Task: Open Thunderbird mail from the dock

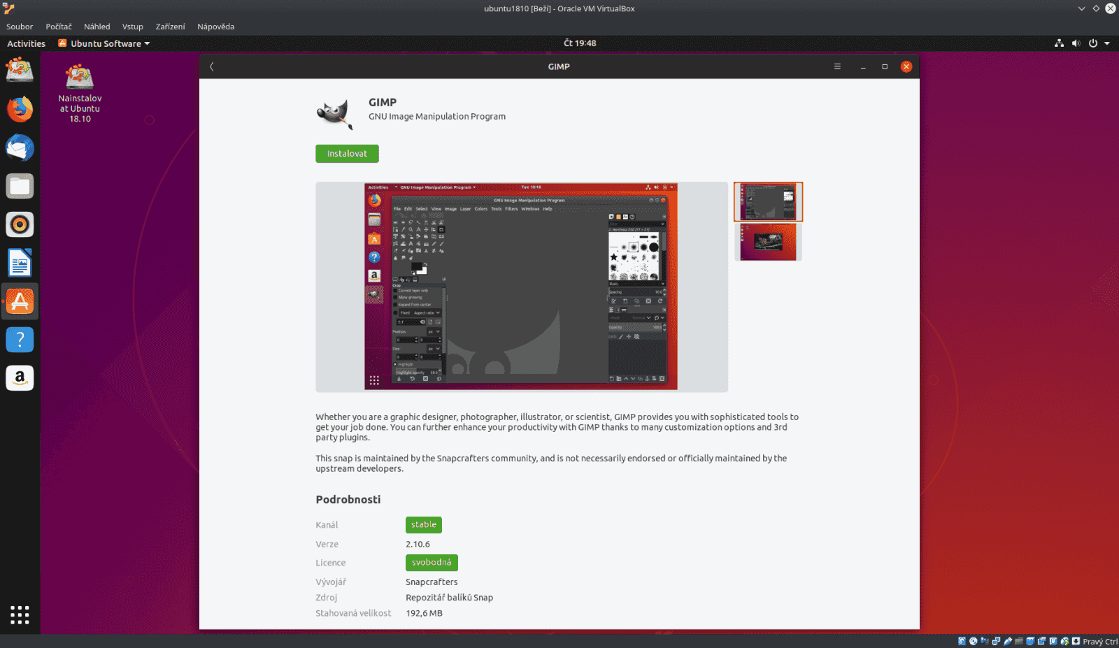Action: point(20,147)
